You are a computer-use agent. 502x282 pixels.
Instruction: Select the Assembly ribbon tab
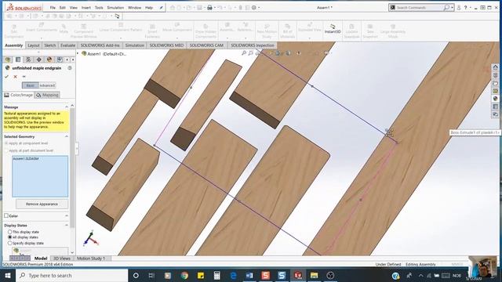point(14,45)
